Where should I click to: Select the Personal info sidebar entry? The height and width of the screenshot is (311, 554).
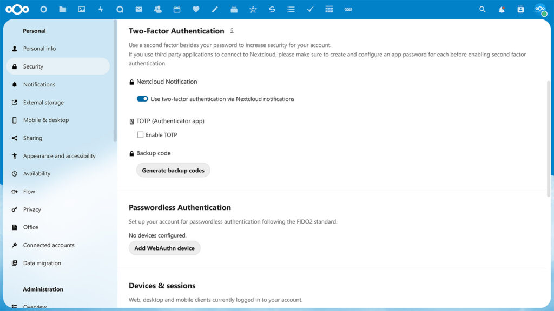point(42,48)
